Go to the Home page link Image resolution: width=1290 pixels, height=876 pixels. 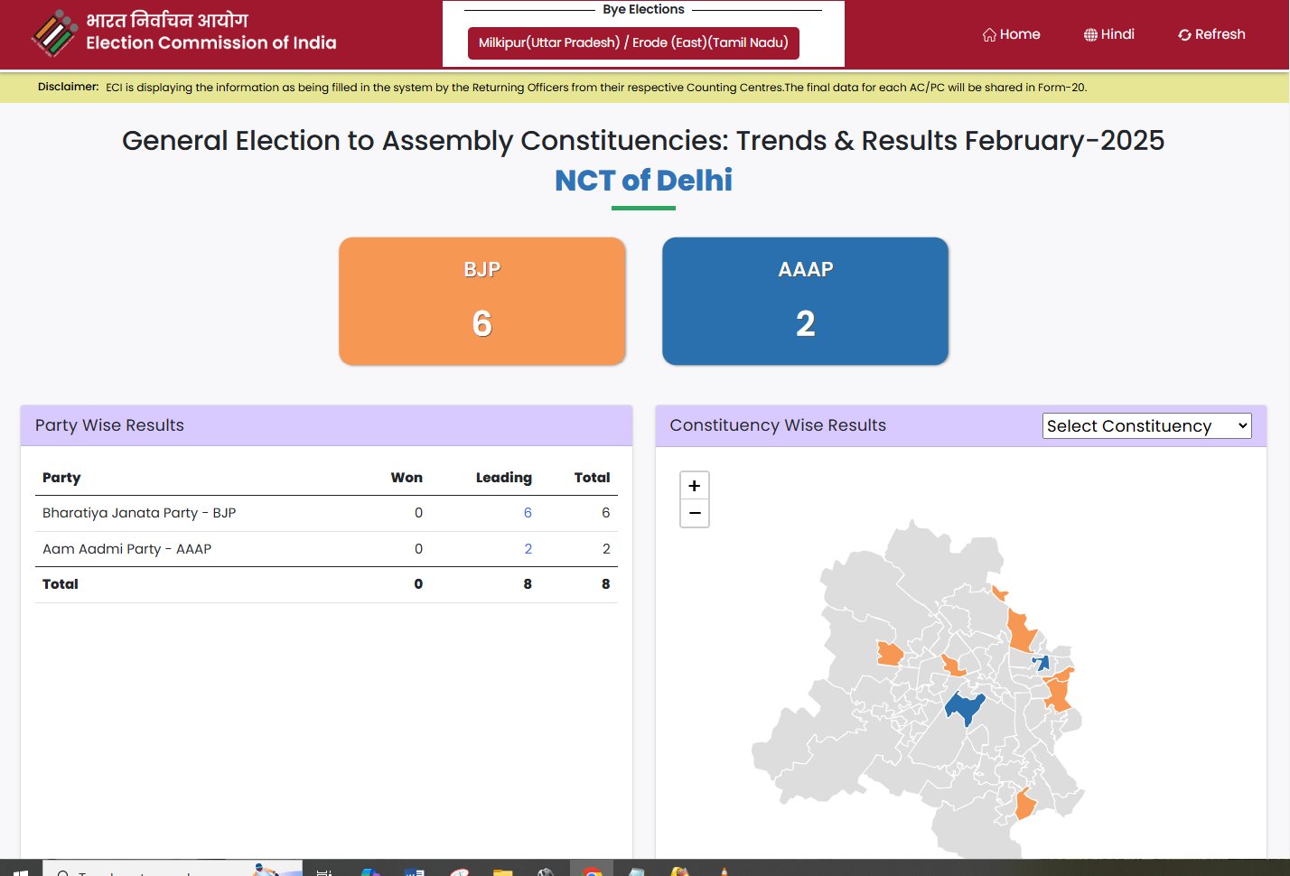coord(1011,34)
